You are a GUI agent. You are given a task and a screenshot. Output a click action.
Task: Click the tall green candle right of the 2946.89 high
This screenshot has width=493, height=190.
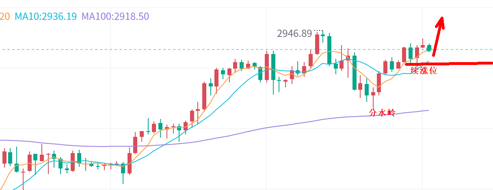(x=329, y=50)
